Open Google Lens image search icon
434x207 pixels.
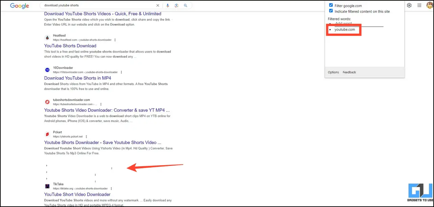coord(176,5)
